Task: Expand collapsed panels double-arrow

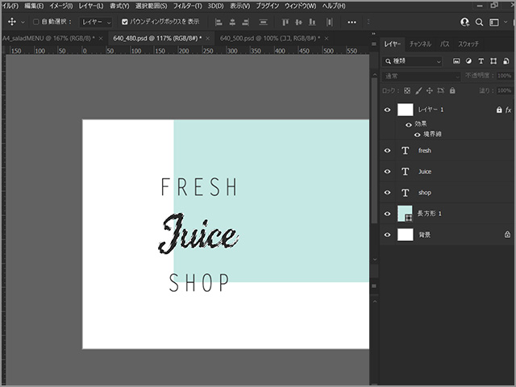Action: coord(373,34)
